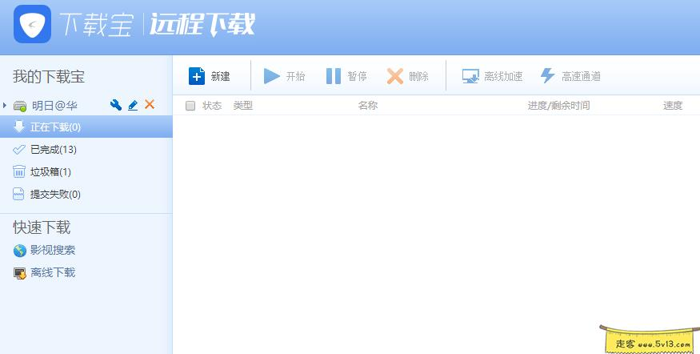Tick the select-all checkbox in header
Screen dimensions: 700x354
(190, 106)
